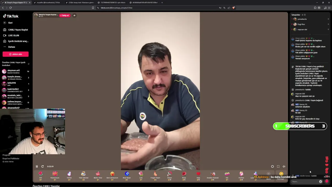This screenshot has width=332, height=187.
Task: Send the Rosa gift
Action: (x=184, y=176)
